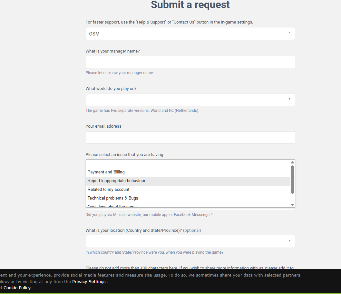The width and height of the screenshot is (341, 294).
Task: Click the issue list scroll-up arrow
Action: 292,162
